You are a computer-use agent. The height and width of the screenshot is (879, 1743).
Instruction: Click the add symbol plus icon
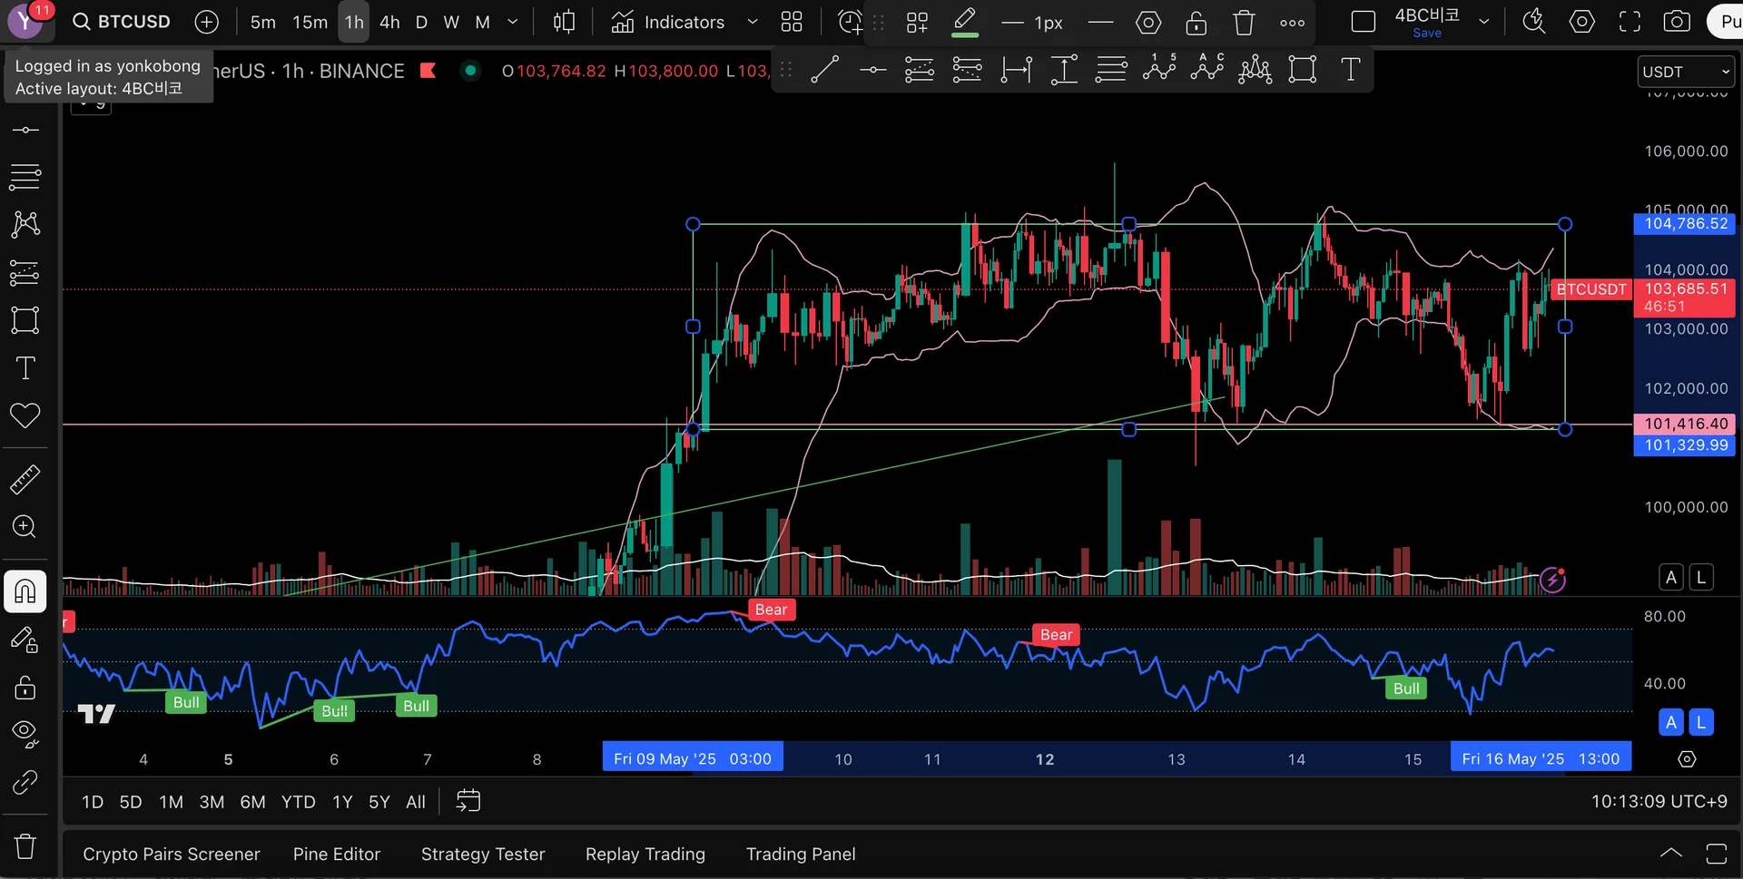click(x=207, y=22)
